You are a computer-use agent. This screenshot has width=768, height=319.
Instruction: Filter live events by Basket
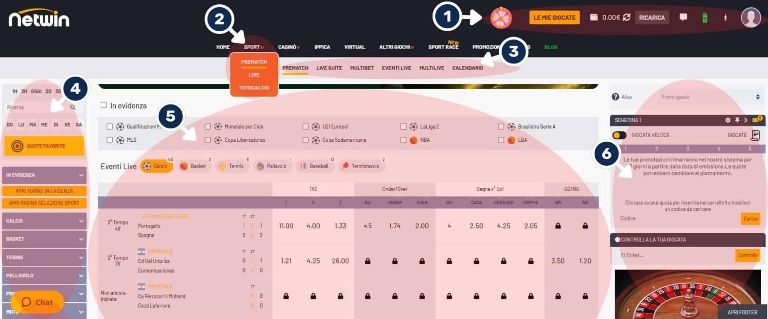tap(193, 166)
